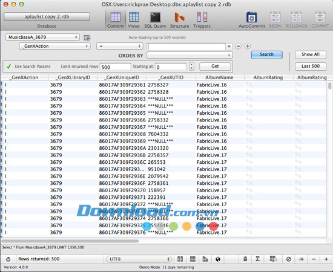Click the vertical scrollbar of the table
The image size is (333, 272).
329,86
